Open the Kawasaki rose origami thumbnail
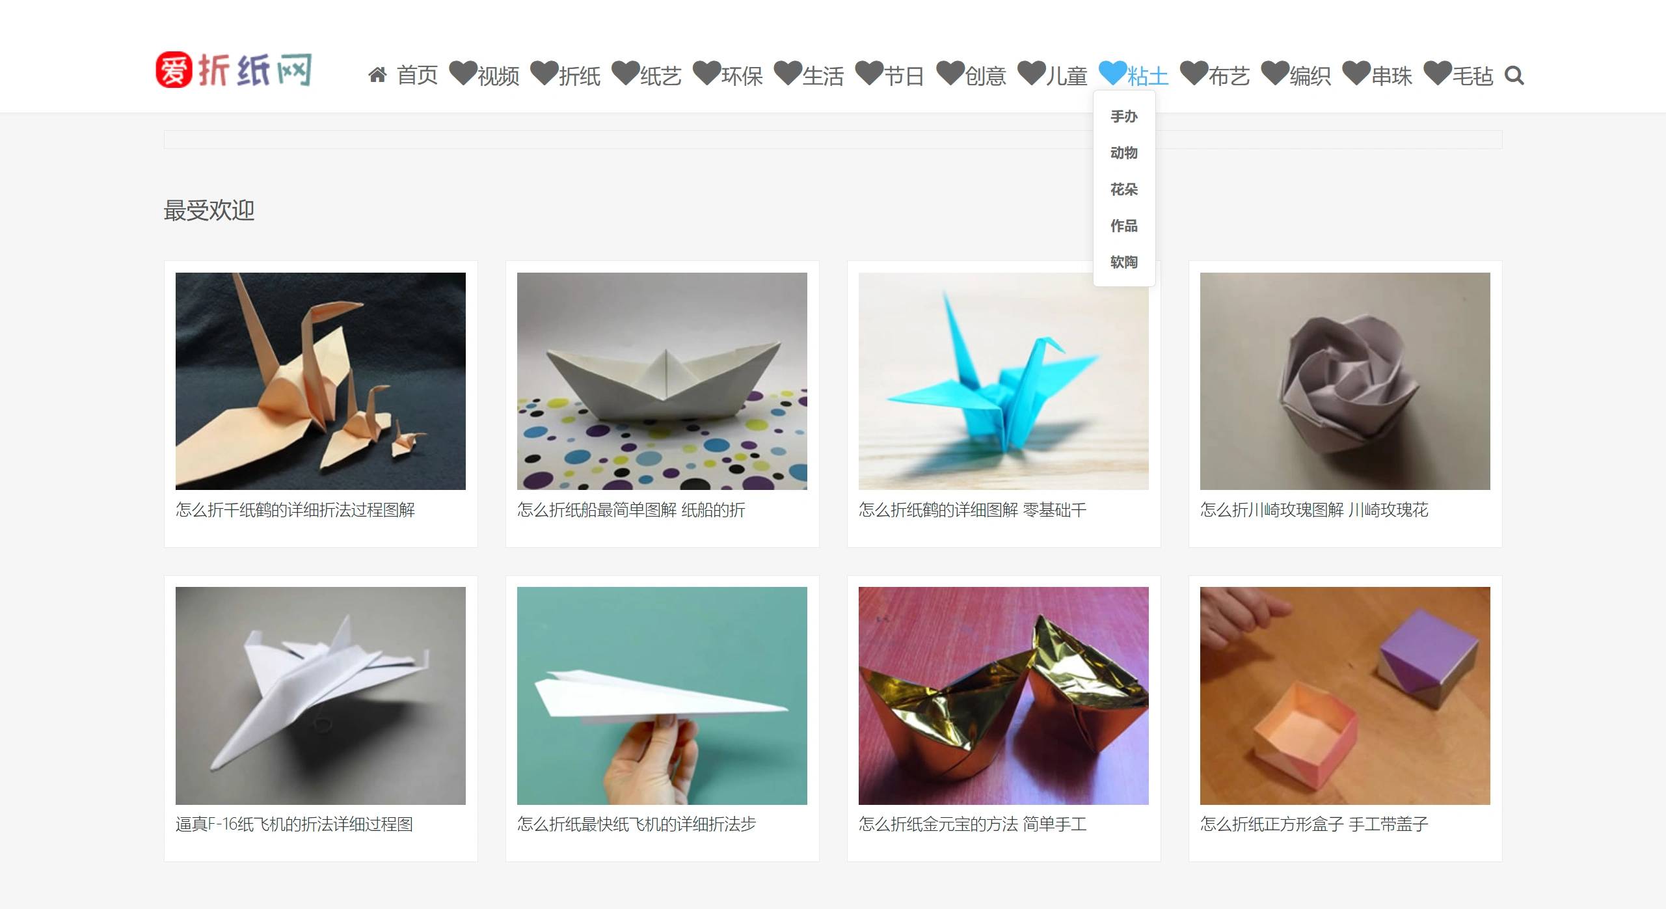This screenshot has height=909, width=1666. [x=1345, y=381]
